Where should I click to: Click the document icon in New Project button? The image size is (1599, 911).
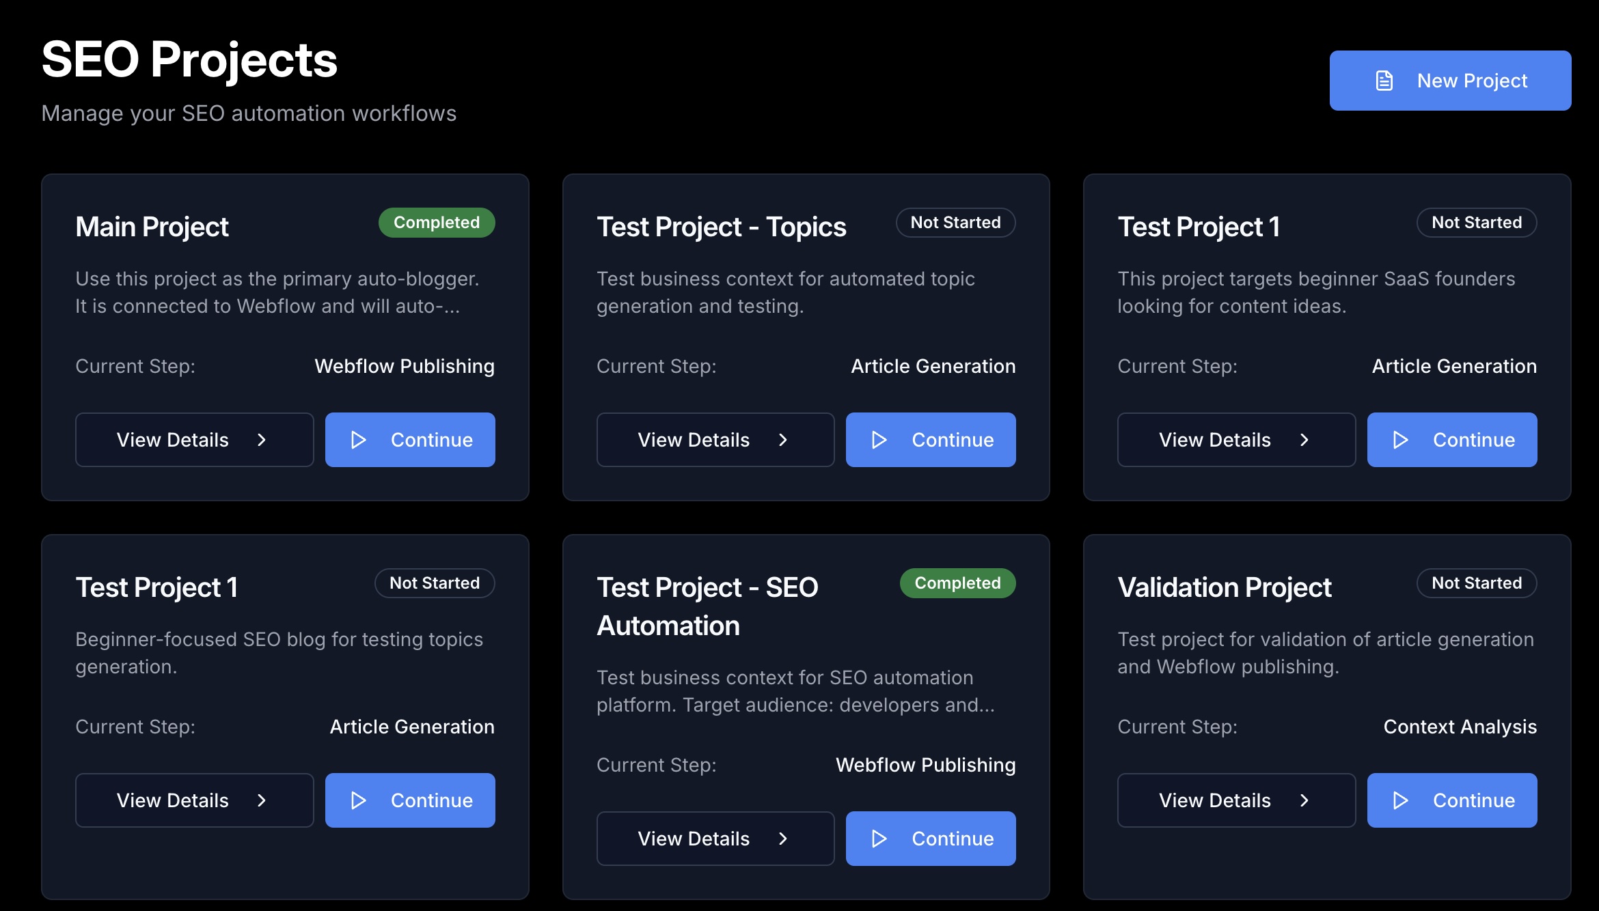point(1384,81)
